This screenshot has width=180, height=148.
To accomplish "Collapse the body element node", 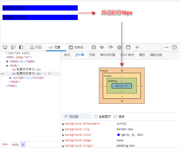I will click(x=7, y=66).
